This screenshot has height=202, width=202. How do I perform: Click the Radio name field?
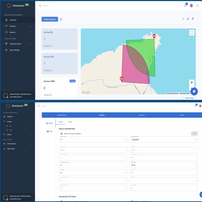pos(93,150)
